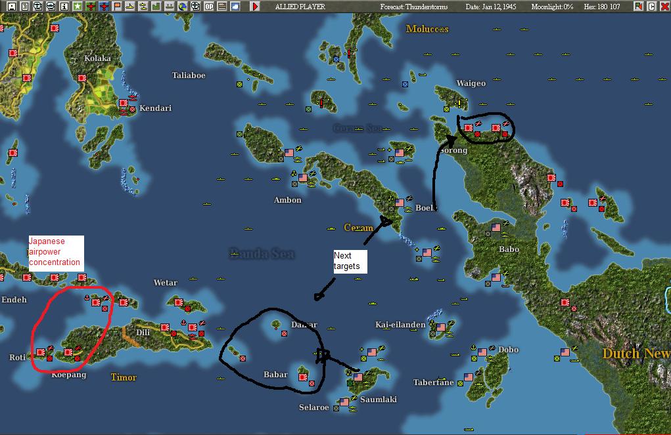Image resolution: width=671 pixels, height=435 pixels.
Task: Click the Moonlight: 0% status text
Action: (x=552, y=7)
